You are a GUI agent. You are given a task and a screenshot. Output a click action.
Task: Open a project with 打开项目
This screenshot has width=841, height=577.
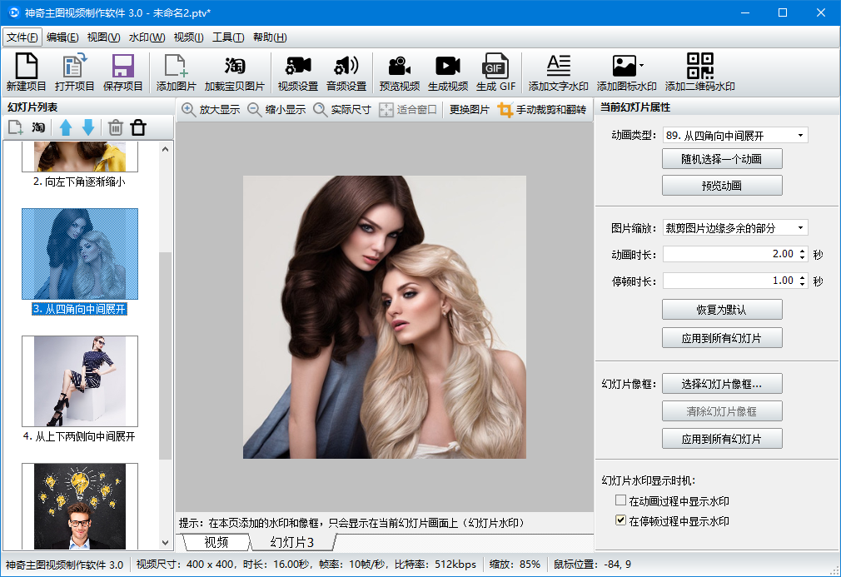(x=74, y=72)
